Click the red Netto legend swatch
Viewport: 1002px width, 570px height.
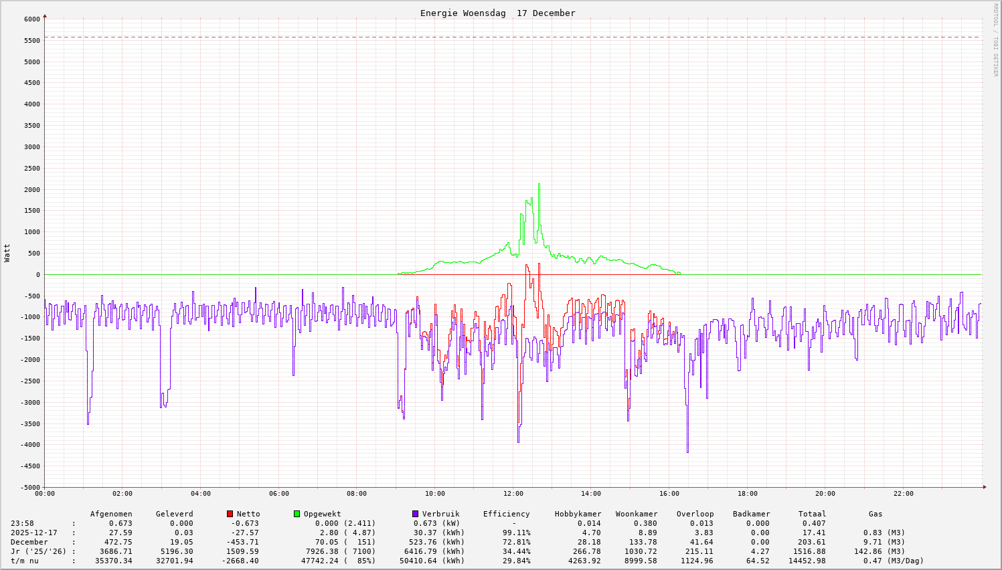click(230, 514)
